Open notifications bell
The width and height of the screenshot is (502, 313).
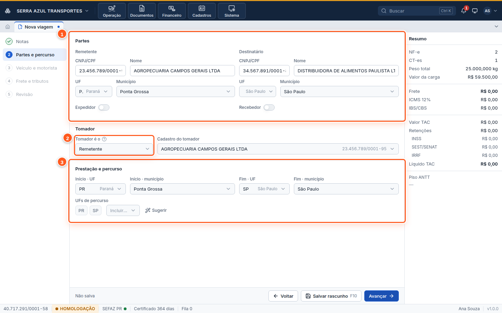coord(464,11)
